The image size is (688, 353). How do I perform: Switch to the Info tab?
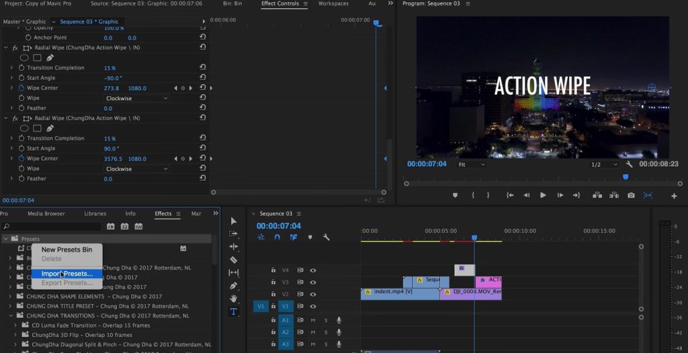[x=130, y=214]
